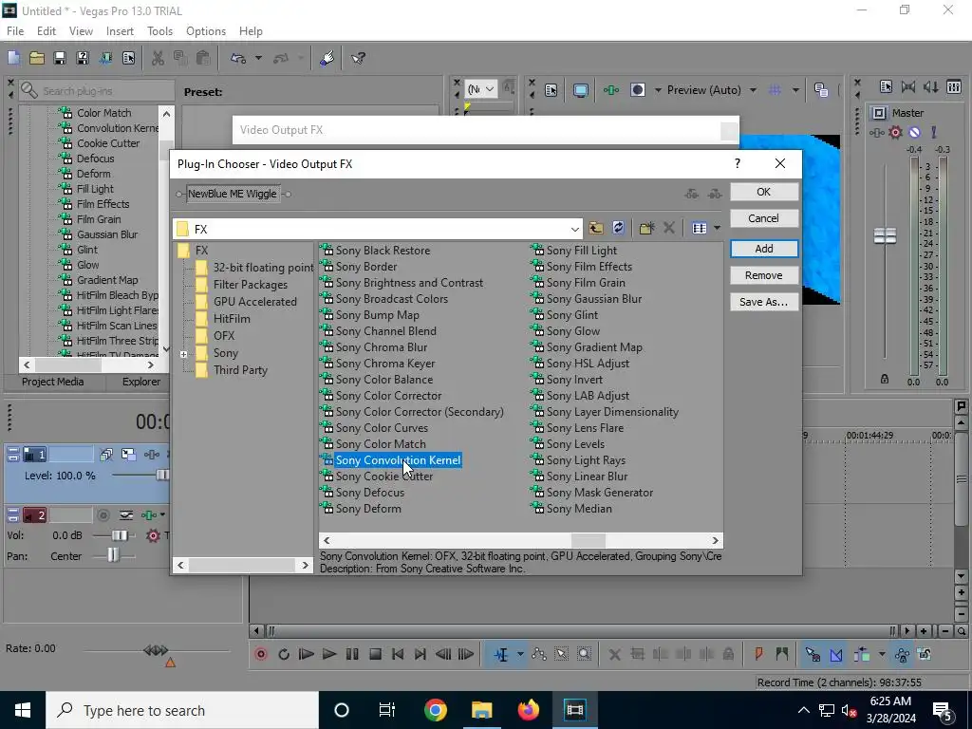Click the Play button
Viewport: 972px width, 729px height.
tap(329, 654)
